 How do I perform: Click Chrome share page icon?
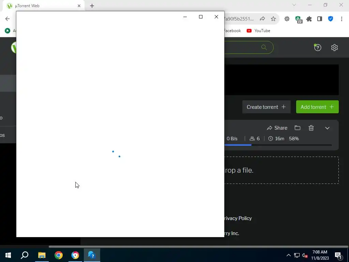(262, 19)
